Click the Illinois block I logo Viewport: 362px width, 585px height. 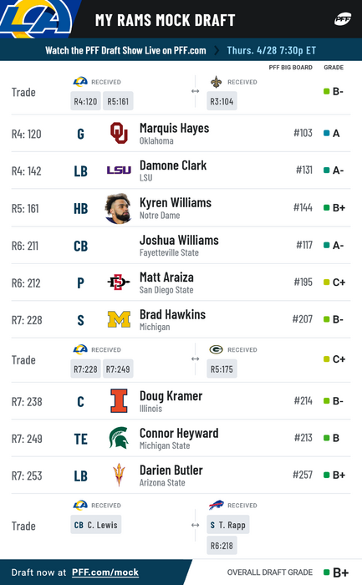point(119,400)
